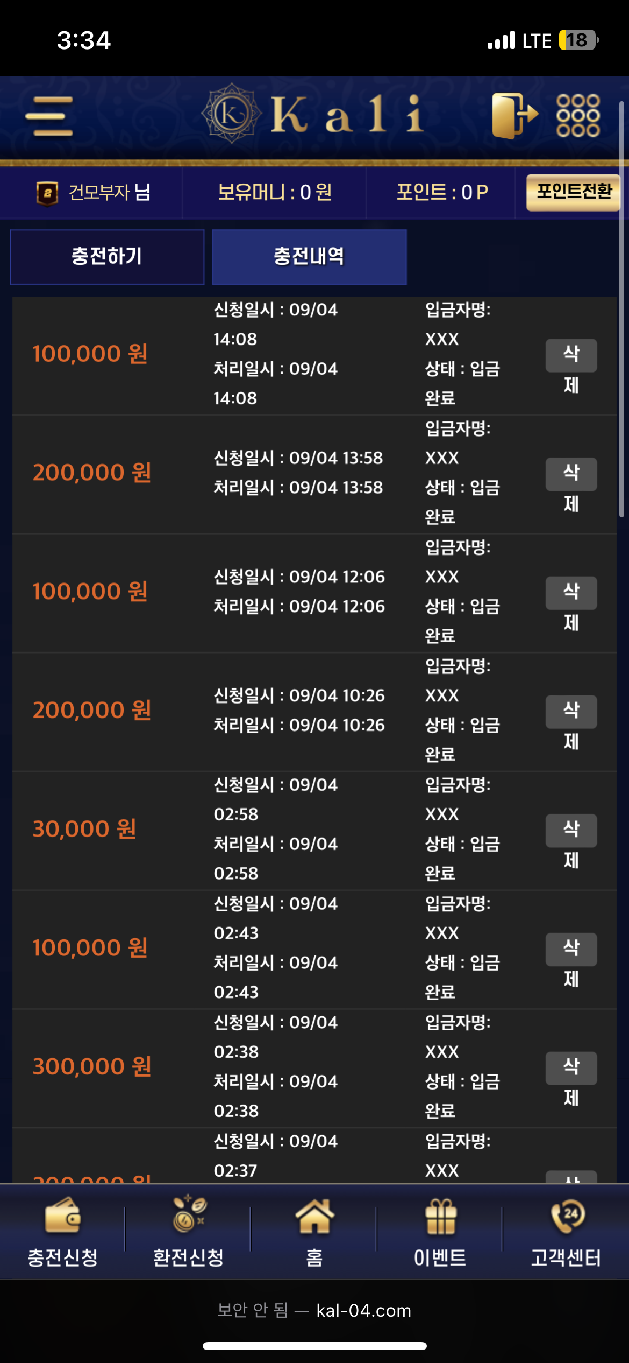
Task: Delete the 300,000 원 charge record
Action: pyautogui.click(x=571, y=1069)
